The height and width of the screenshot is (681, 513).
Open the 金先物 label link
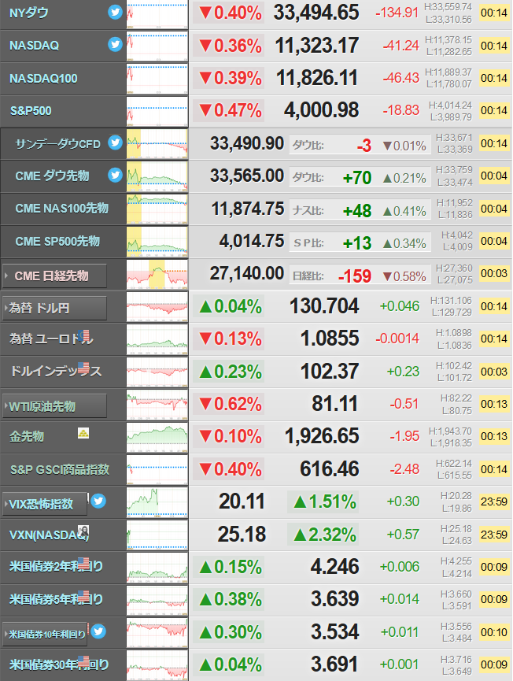point(27,436)
